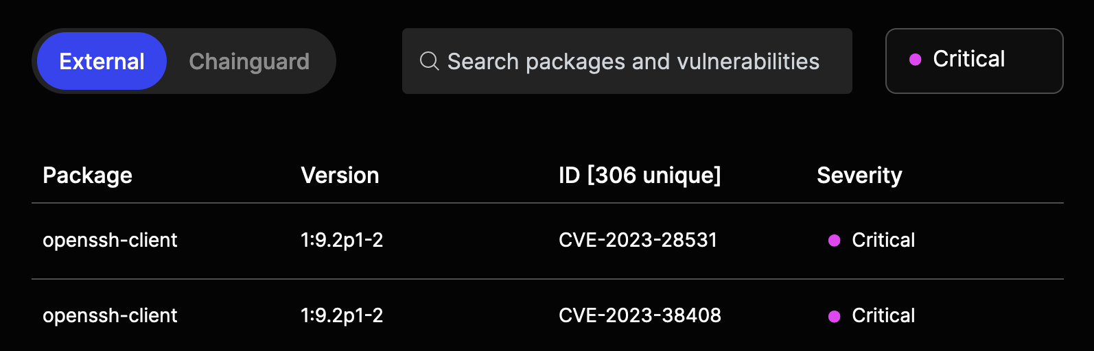The width and height of the screenshot is (1094, 351).
Task: Click severity dot for CVE-2023-28531
Action: tap(835, 241)
